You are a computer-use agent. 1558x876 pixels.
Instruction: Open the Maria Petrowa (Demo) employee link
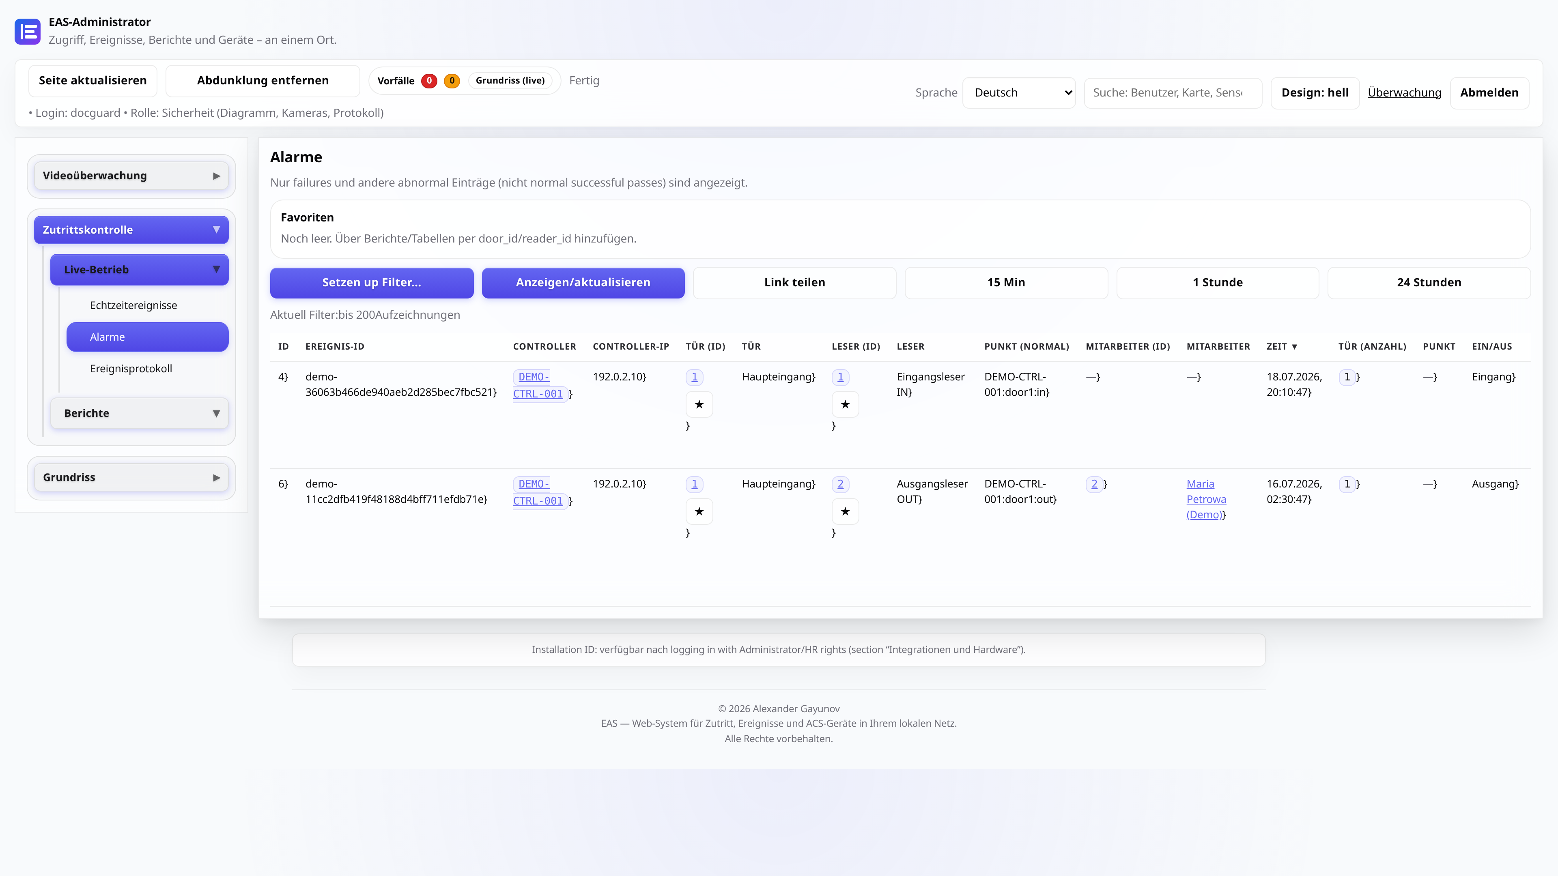[1206, 499]
